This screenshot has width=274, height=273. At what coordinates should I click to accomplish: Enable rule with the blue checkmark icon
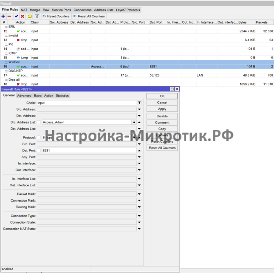(16, 16)
